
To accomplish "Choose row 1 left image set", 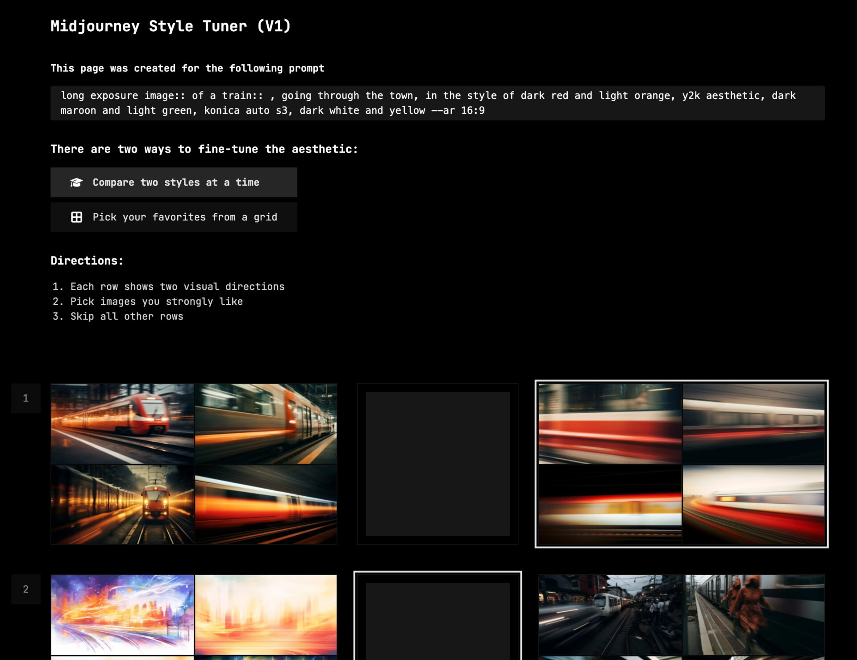I will coord(194,464).
